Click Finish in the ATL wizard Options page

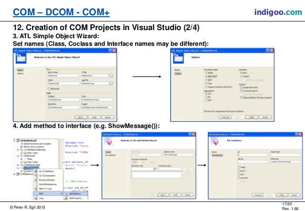[x=252, y=117]
